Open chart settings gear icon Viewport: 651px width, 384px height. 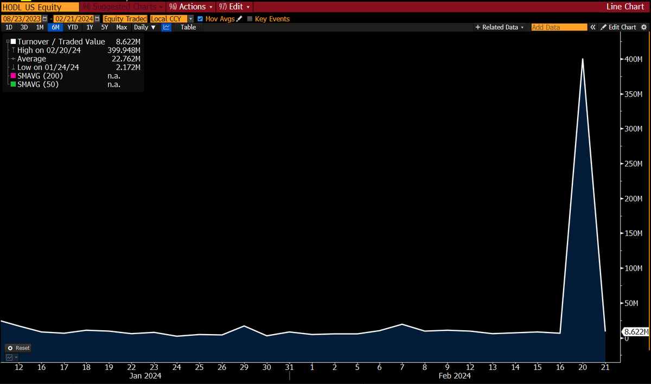[x=643, y=27]
